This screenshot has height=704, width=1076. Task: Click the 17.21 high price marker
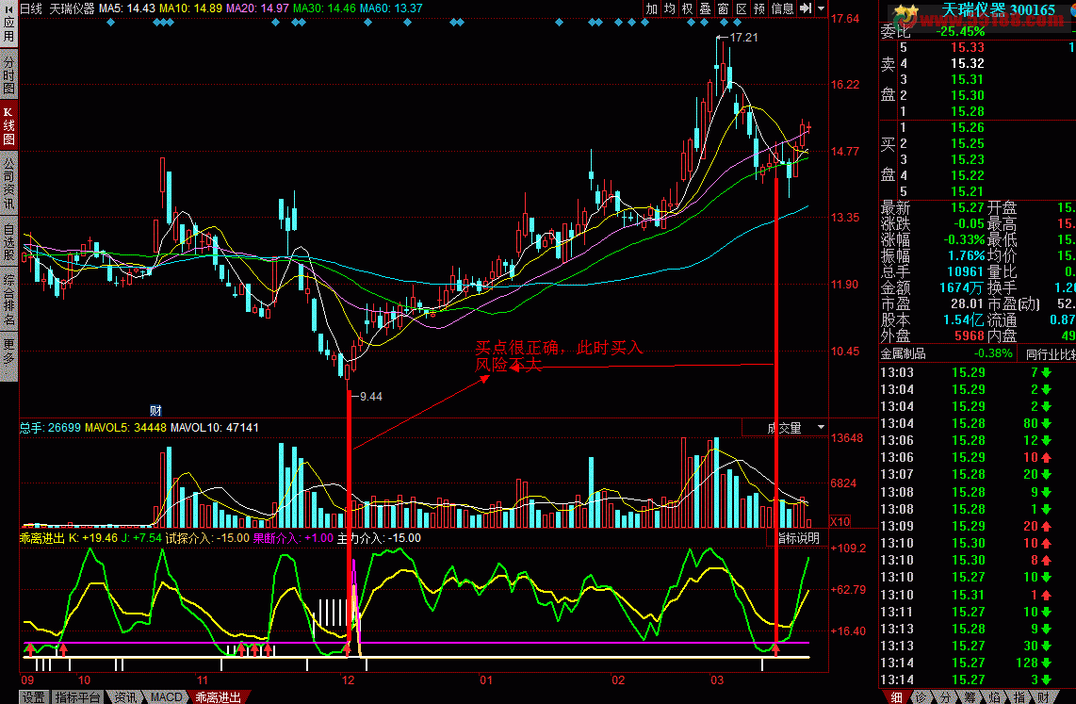point(743,37)
